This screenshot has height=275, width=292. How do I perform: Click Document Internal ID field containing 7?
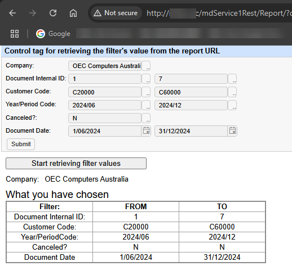coord(191,79)
